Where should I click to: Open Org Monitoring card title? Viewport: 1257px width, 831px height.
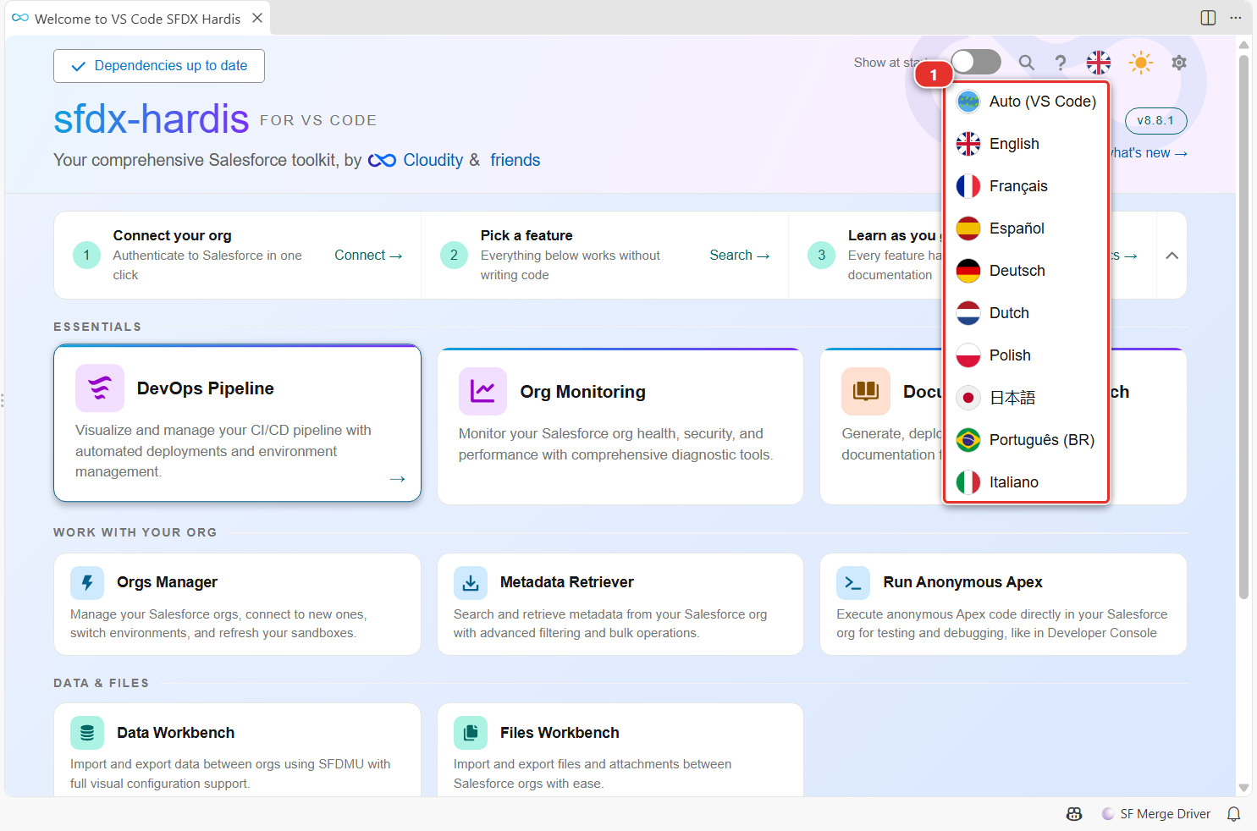tap(582, 392)
